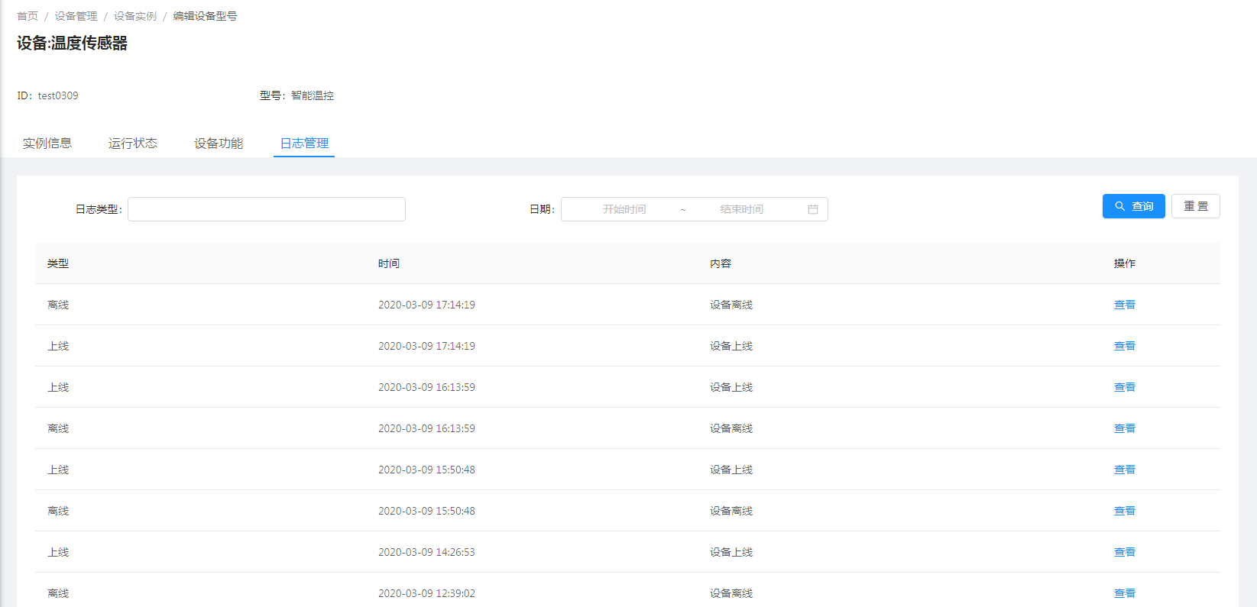1257x607 pixels.
Task: View the 16:13:59 设备上线 log entry
Action: [1124, 387]
